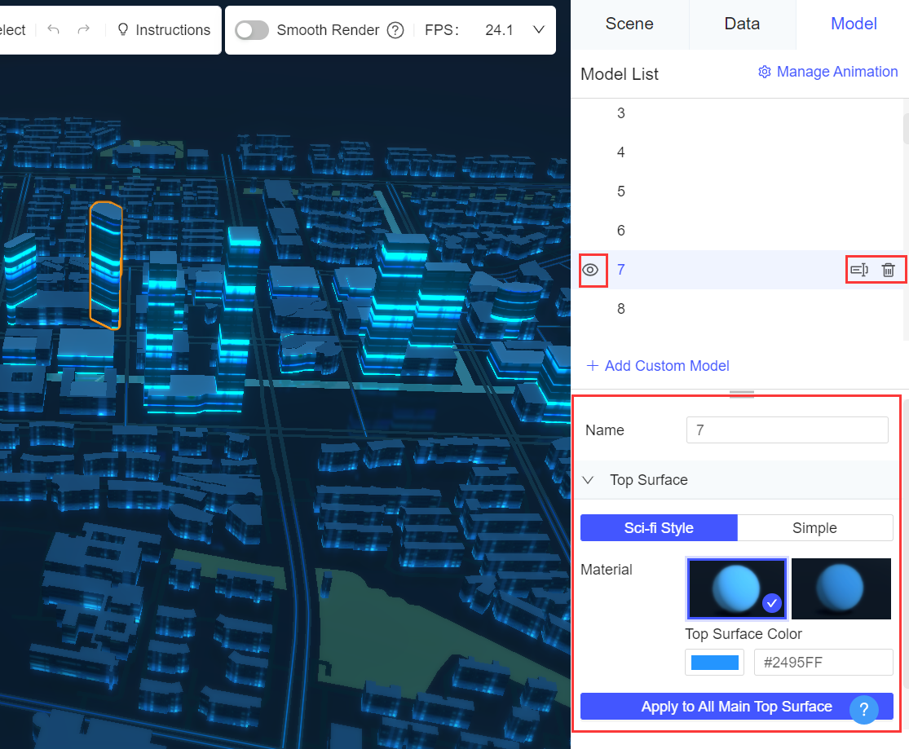Open the FPS dropdown

[538, 29]
